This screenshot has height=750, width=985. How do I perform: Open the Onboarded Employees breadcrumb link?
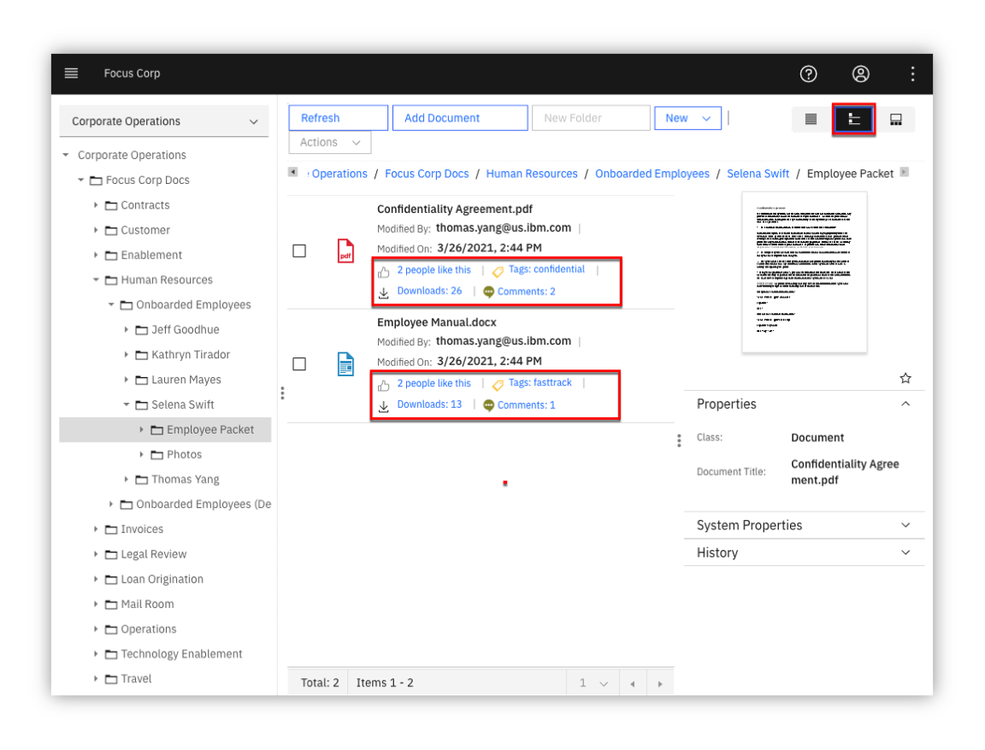652,174
